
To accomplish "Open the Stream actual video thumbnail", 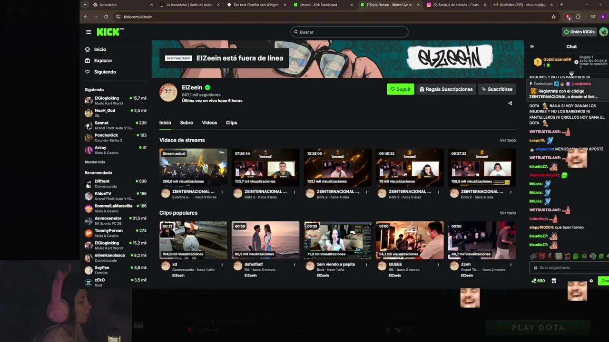I will pyautogui.click(x=193, y=168).
